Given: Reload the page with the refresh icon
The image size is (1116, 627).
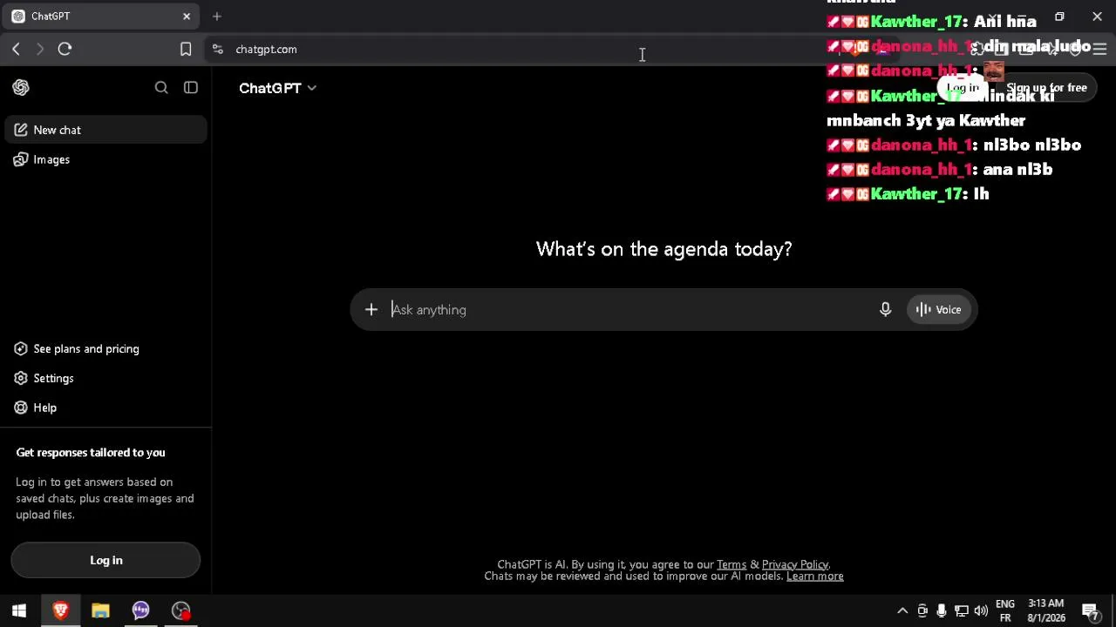Looking at the screenshot, I should (x=65, y=50).
